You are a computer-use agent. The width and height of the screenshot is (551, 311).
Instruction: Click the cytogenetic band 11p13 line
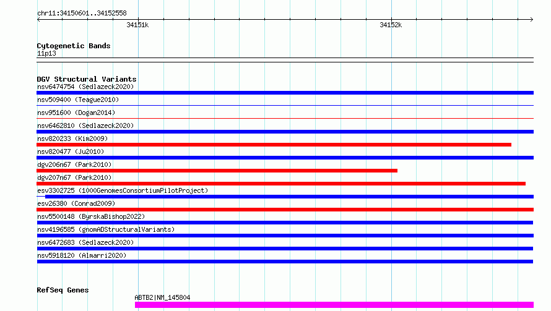pos(285,60)
